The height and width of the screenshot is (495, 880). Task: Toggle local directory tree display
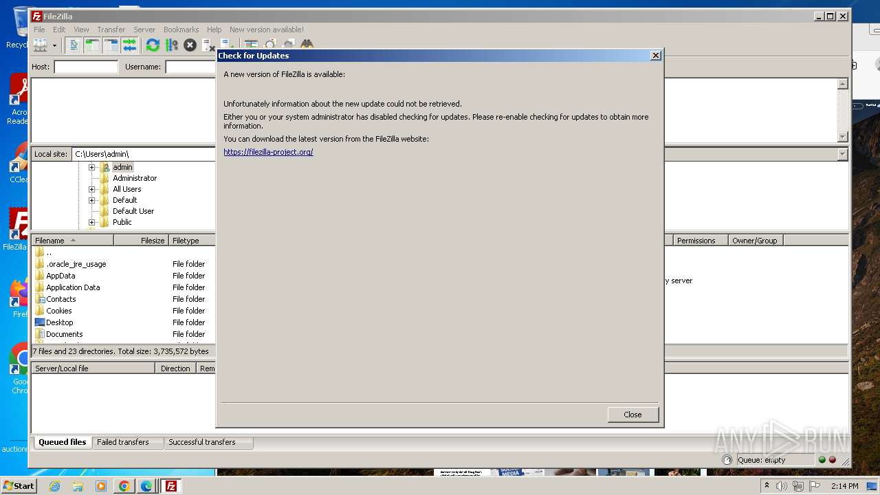(92, 45)
